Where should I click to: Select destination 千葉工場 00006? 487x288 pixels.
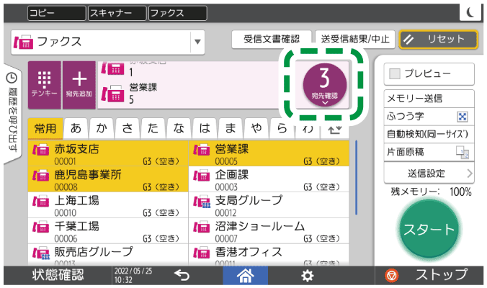[108, 230]
